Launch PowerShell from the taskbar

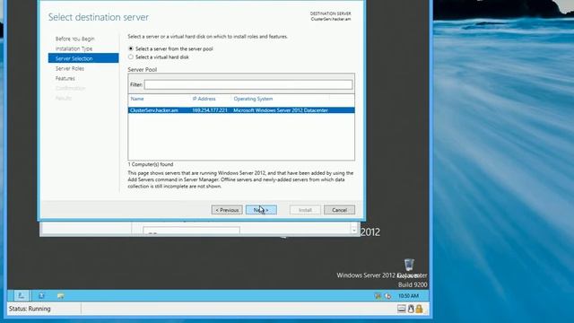(41, 295)
